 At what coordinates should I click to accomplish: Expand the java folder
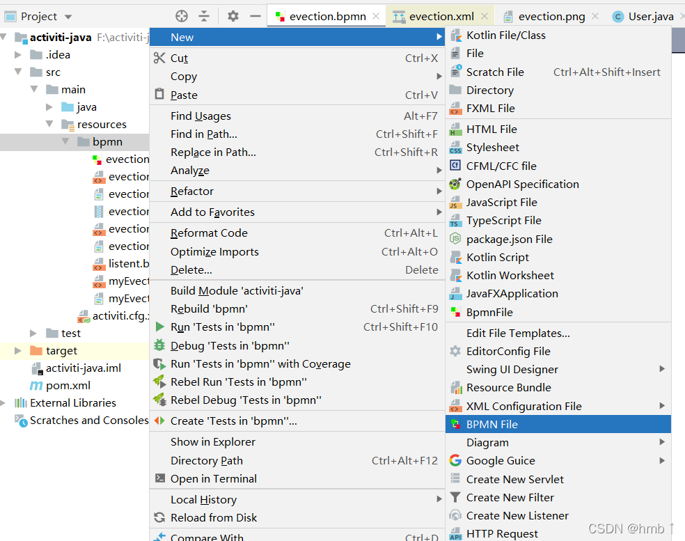[49, 107]
